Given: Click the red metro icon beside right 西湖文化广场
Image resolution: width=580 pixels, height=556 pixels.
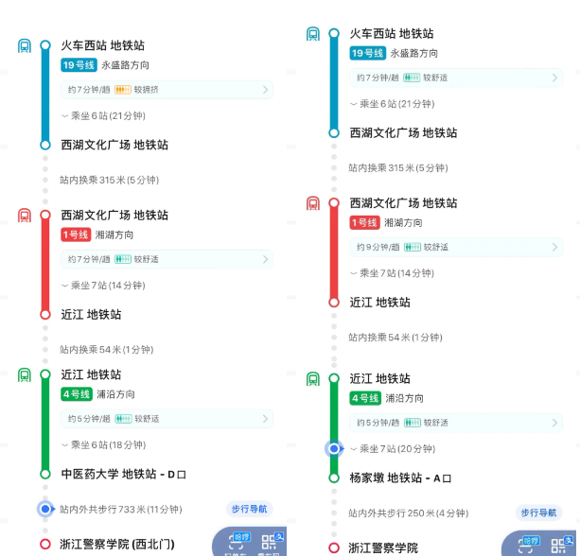Looking at the screenshot, I should [313, 203].
